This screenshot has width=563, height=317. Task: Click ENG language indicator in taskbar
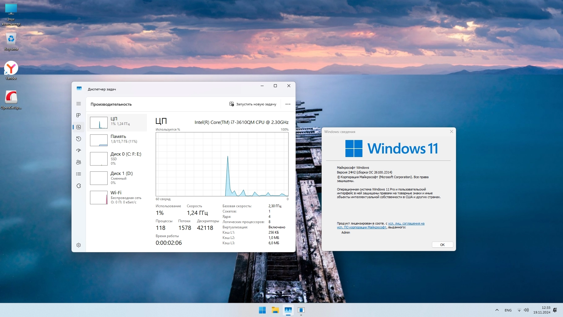point(508,310)
